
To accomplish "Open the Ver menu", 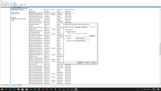I will pyautogui.click(x=11, y=3).
